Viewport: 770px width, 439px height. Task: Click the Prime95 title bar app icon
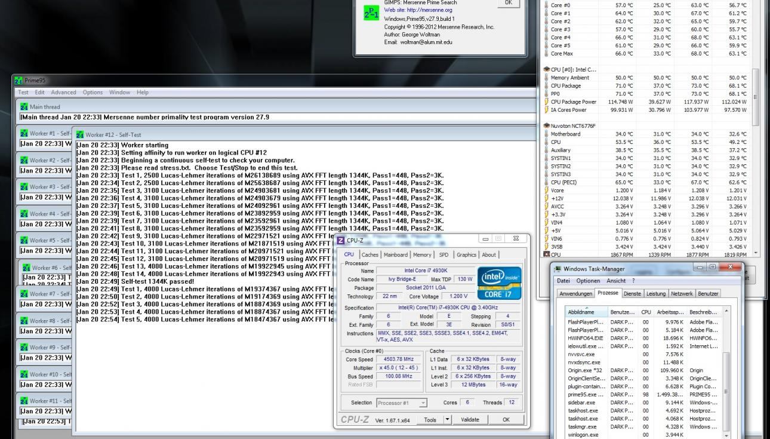click(19, 81)
